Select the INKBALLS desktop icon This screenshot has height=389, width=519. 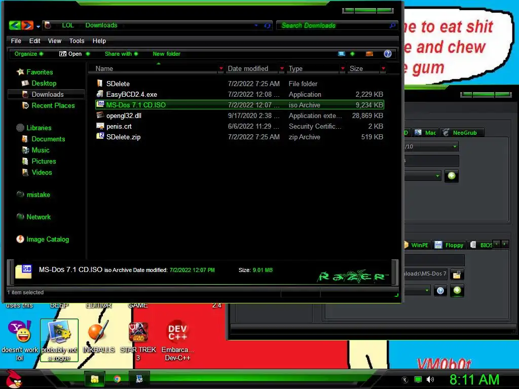click(99, 337)
